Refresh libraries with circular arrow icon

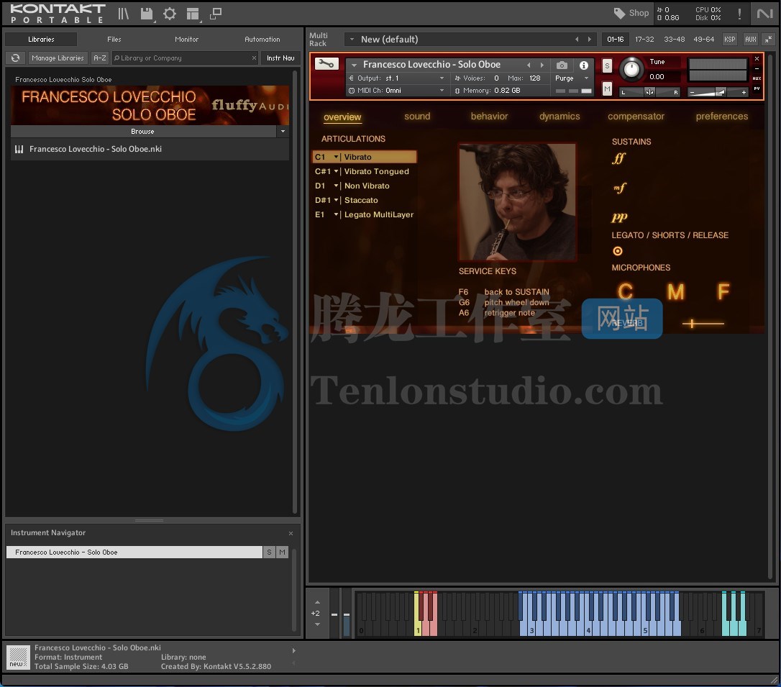click(x=15, y=58)
